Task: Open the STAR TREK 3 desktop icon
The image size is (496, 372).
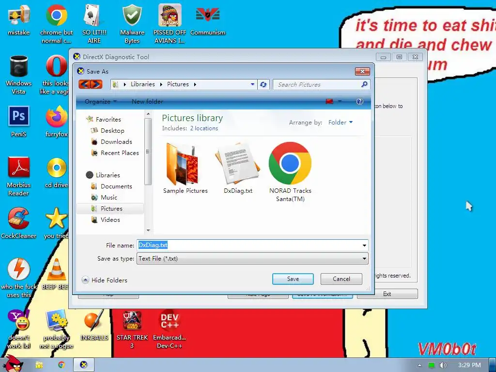Action: click(132, 329)
